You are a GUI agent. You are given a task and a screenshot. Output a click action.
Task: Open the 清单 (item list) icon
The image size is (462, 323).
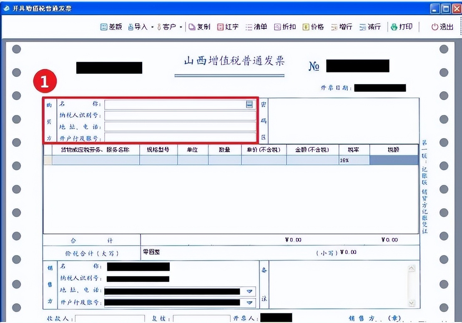click(256, 26)
